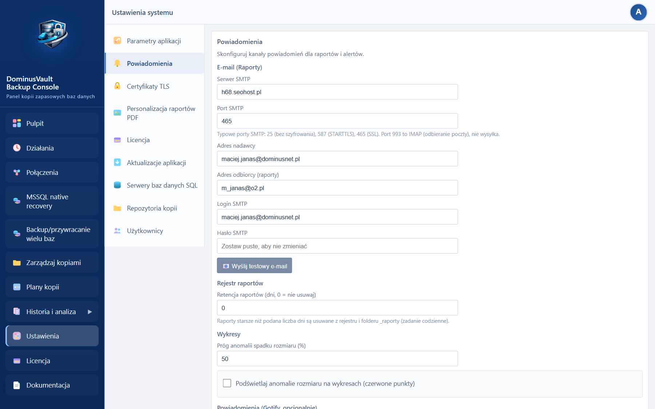This screenshot has height=409, width=655.
Task: Open the sidebar Licencja page
Action: (52, 361)
